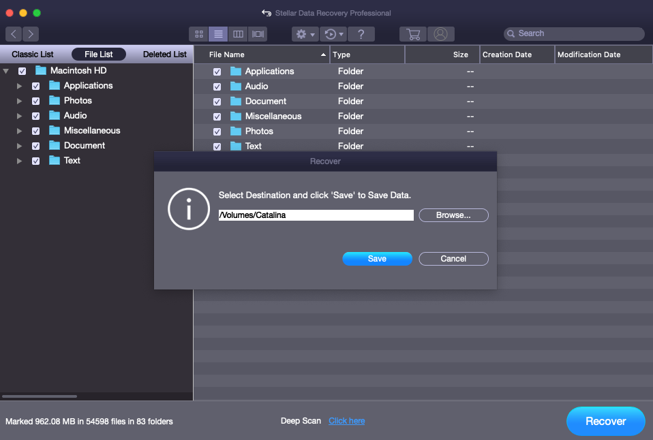Click the destination path field
Screen dimensions: 653x440
[316, 215]
